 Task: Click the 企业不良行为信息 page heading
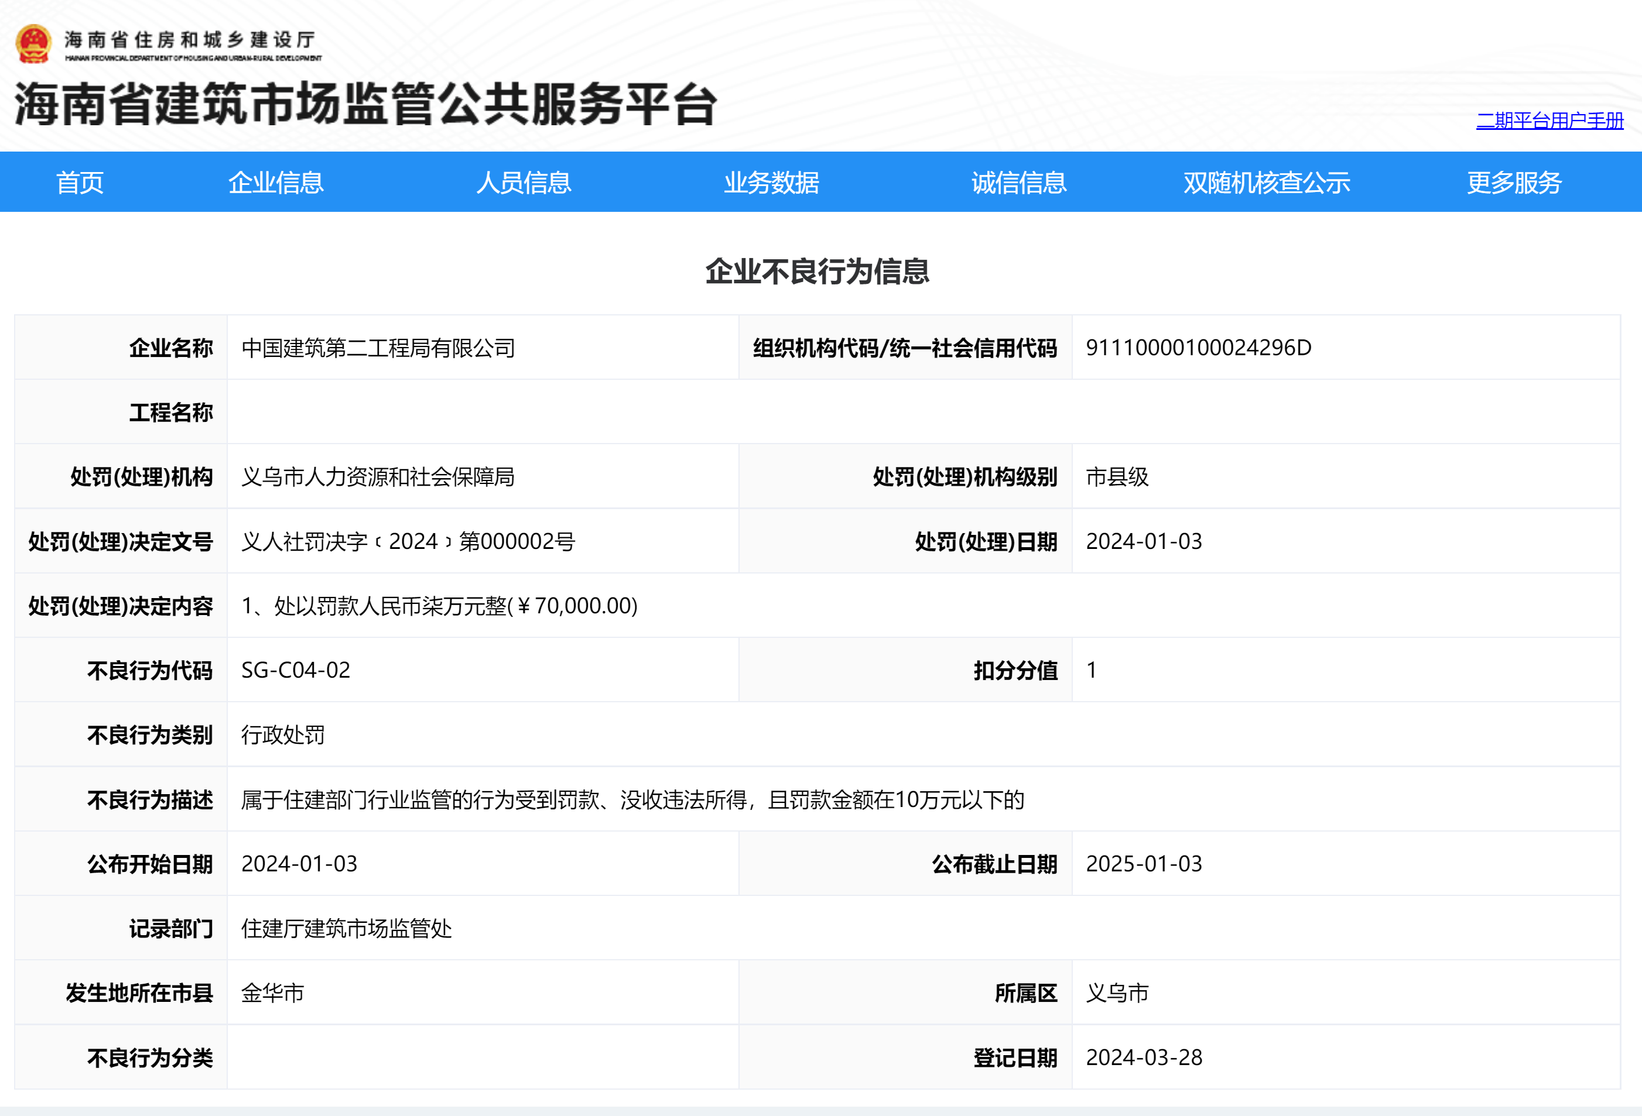coord(817,272)
